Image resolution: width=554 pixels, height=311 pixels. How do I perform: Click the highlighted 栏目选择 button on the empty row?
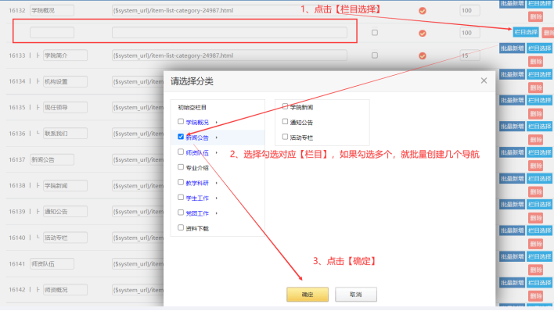526,32
